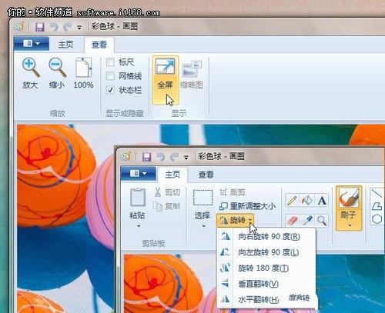The width and height of the screenshot is (385, 313).
Task: Click the 缩略图 thumbnail button
Action: coord(192,75)
